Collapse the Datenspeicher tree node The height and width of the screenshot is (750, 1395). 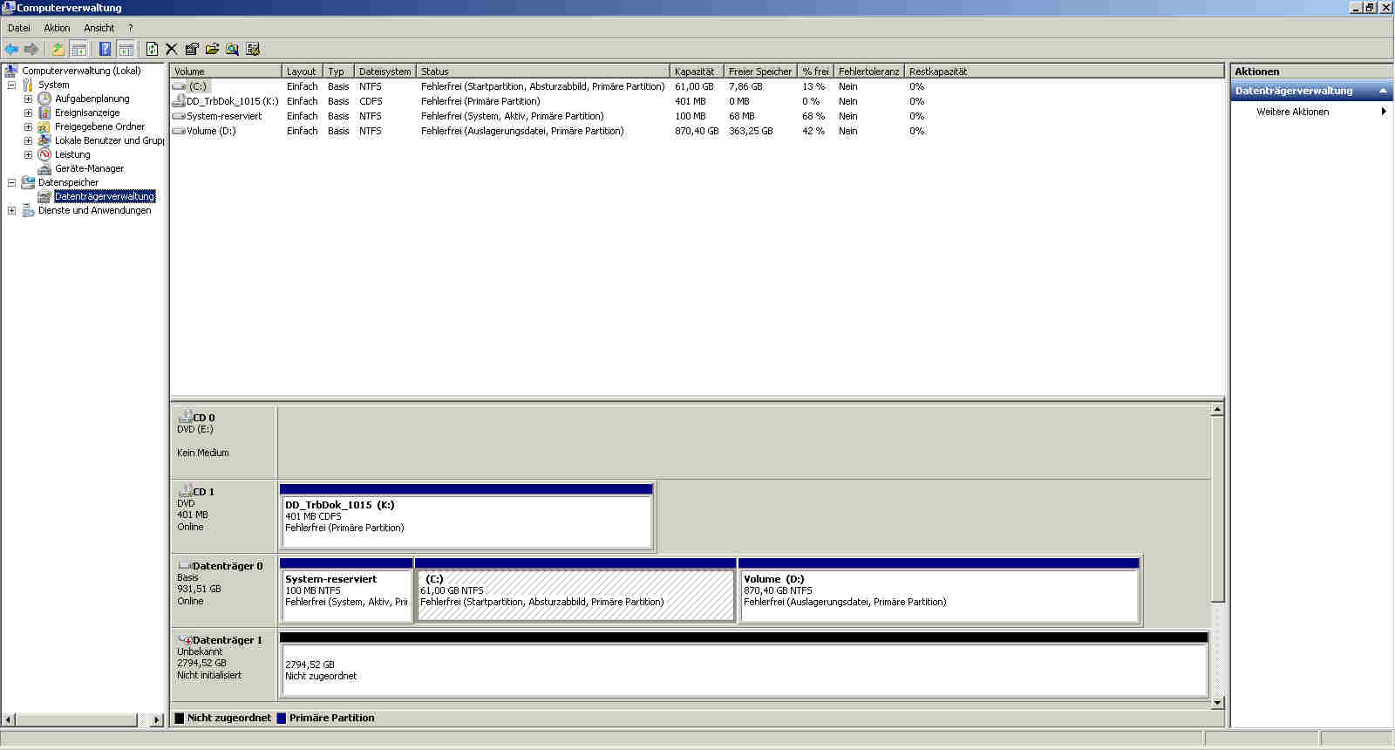click(11, 182)
